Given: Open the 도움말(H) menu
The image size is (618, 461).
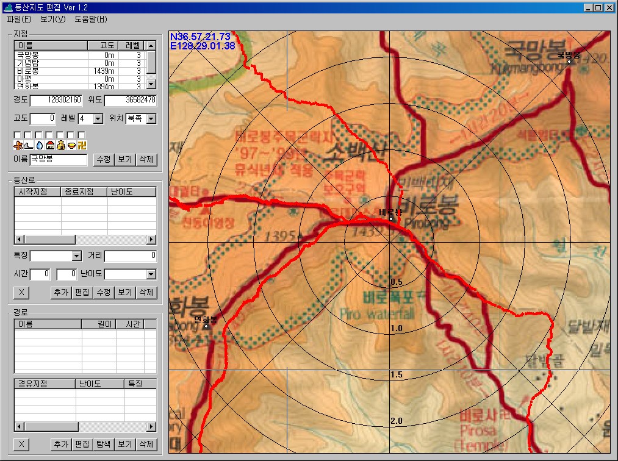Looking at the screenshot, I should [x=91, y=19].
